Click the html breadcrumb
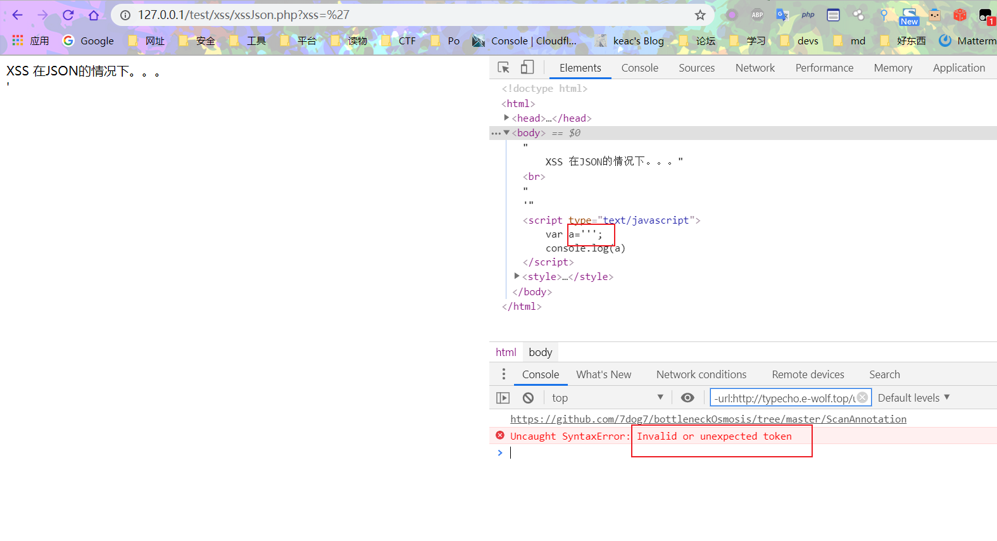This screenshot has height=541, width=997. pyautogui.click(x=506, y=352)
